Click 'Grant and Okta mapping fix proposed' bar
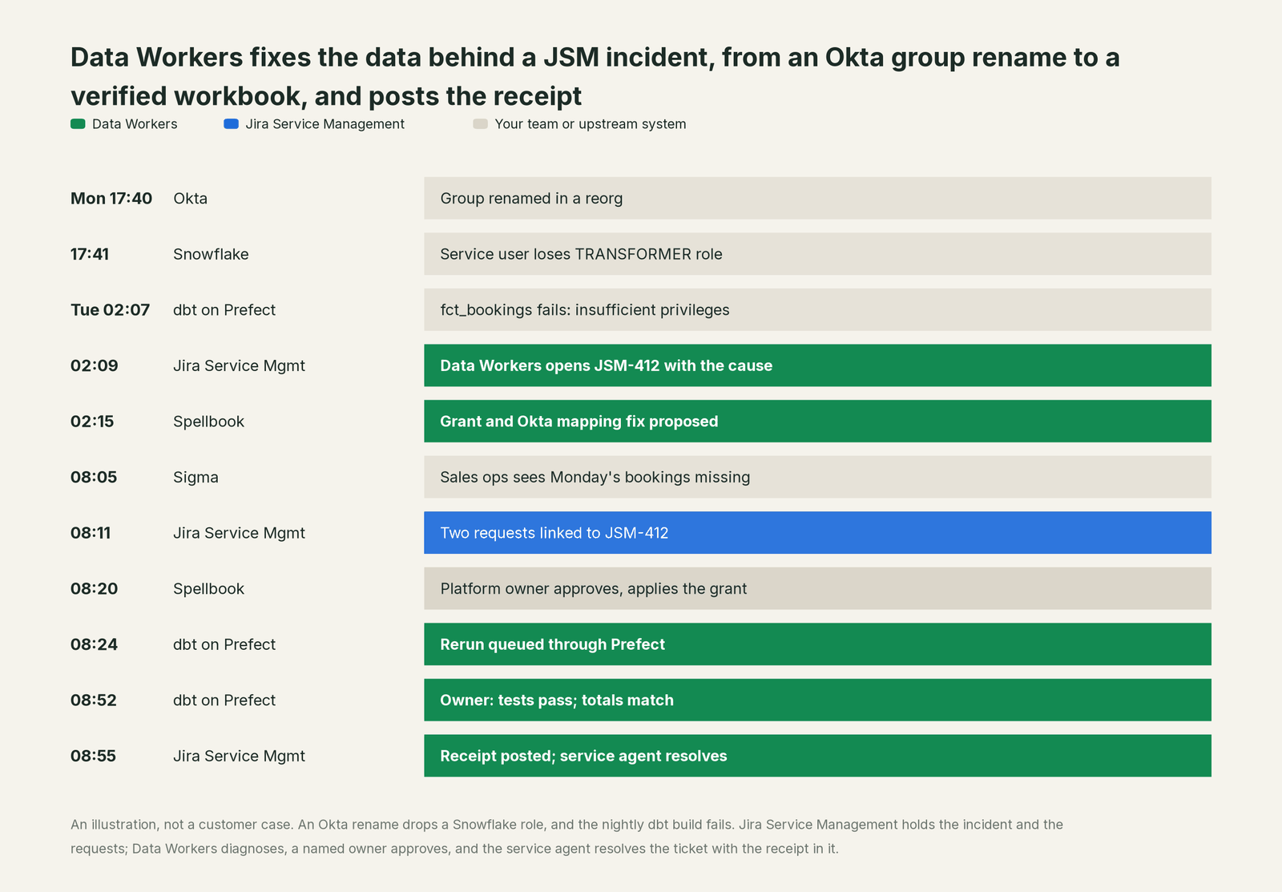Viewport: 1282px width, 892px height. coord(817,422)
